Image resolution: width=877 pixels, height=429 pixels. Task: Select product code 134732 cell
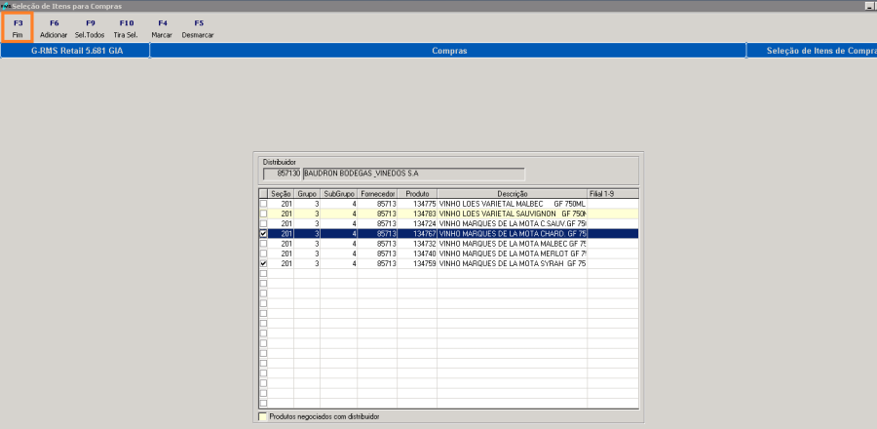click(417, 244)
